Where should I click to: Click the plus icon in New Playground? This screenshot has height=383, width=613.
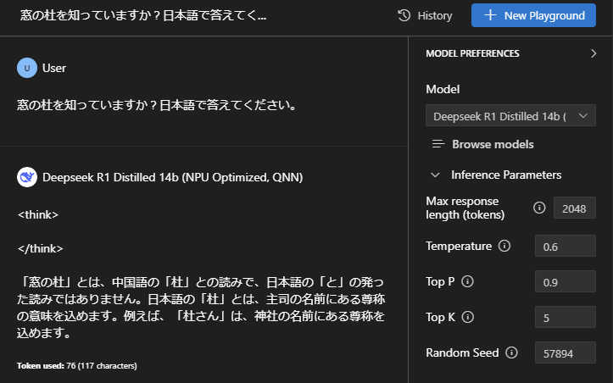tap(488, 15)
